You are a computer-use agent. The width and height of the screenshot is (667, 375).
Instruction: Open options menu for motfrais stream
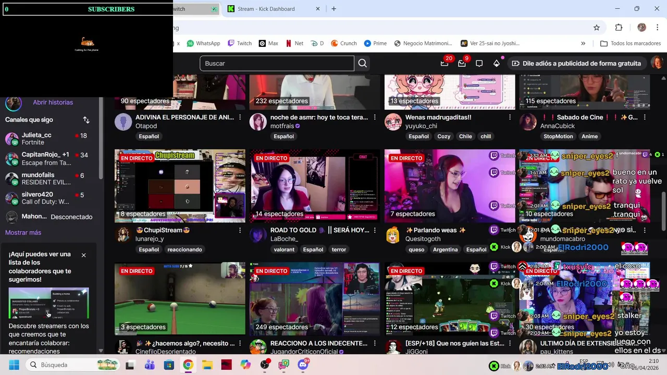tap(375, 118)
